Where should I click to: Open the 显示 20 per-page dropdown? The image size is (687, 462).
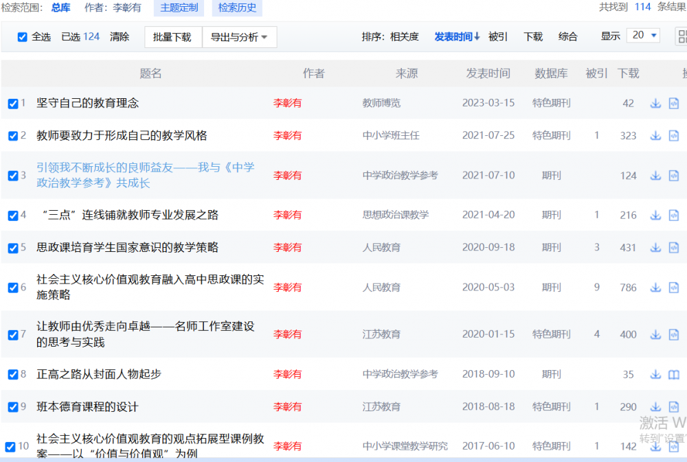644,35
